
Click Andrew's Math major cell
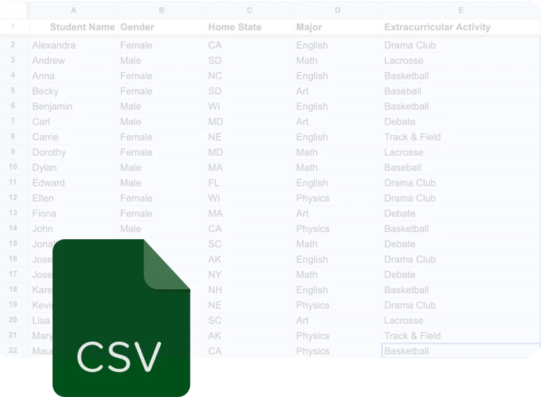pyautogui.click(x=337, y=60)
